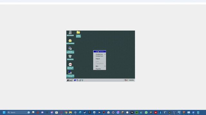Choose Line Up Icons menu entry

pyautogui.click(x=100, y=56)
